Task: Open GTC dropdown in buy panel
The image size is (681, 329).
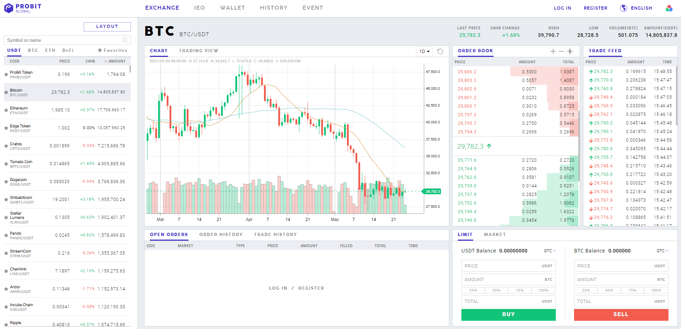Action: pos(550,251)
